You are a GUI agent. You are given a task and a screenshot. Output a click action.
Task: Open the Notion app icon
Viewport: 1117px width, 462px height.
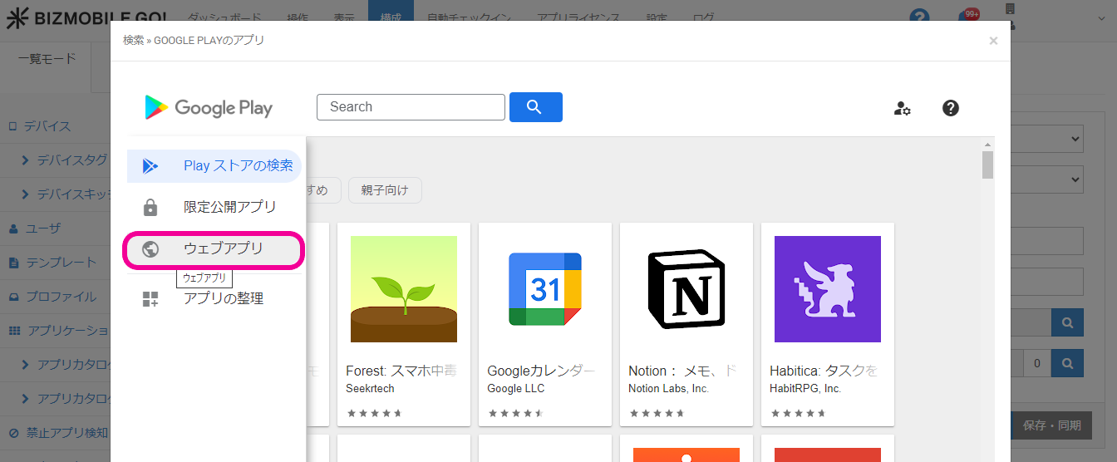tap(686, 289)
